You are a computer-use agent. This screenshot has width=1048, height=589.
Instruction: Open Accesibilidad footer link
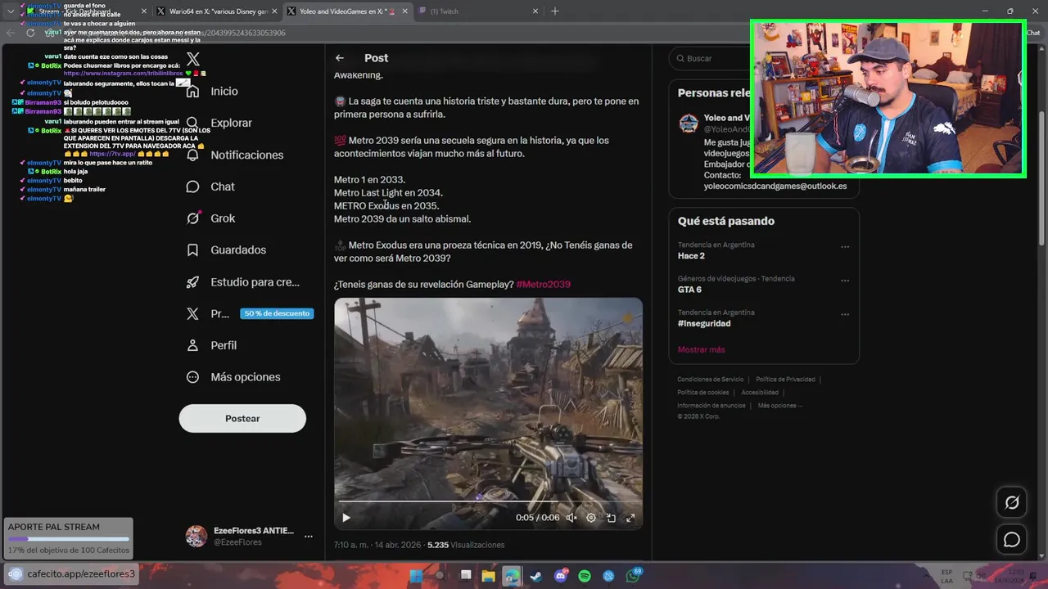(760, 393)
